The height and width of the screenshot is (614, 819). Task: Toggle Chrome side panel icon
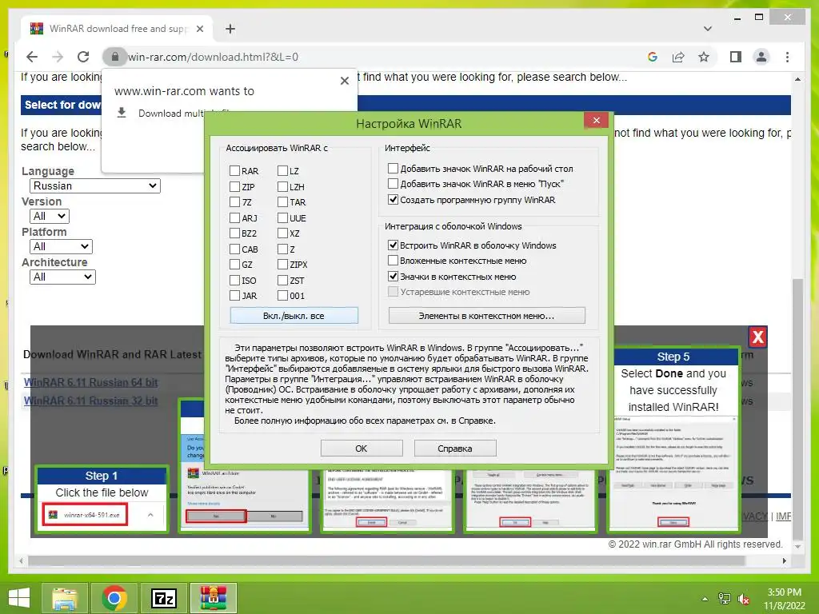pos(736,57)
